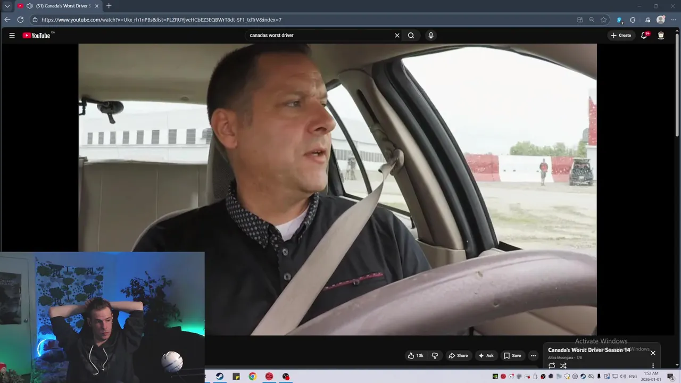Viewport: 681px width, 383px height.
Task: Start voice search with microphone
Action: pyautogui.click(x=431, y=36)
